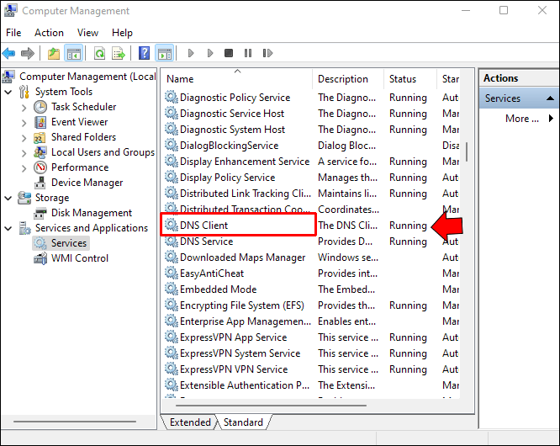The height and width of the screenshot is (446, 560).
Task: Toggle the Show/Hide Action Pane button
Action: tap(164, 54)
